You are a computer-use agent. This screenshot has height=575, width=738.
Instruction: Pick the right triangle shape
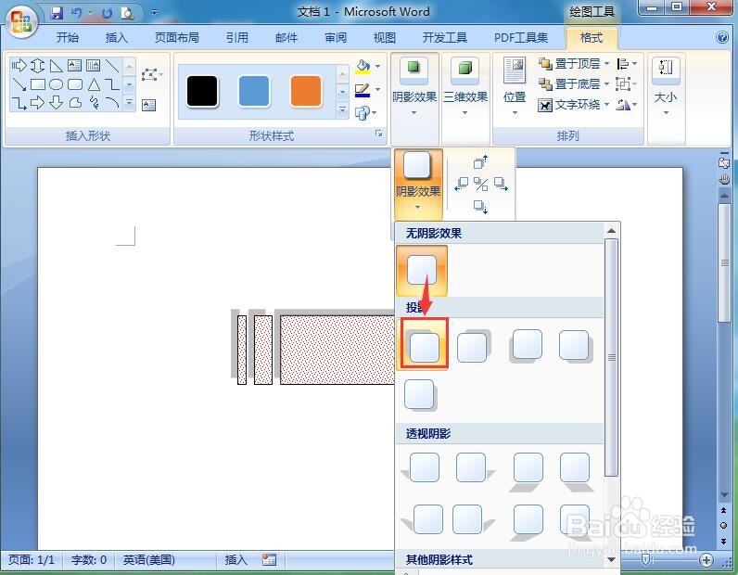click(56, 66)
